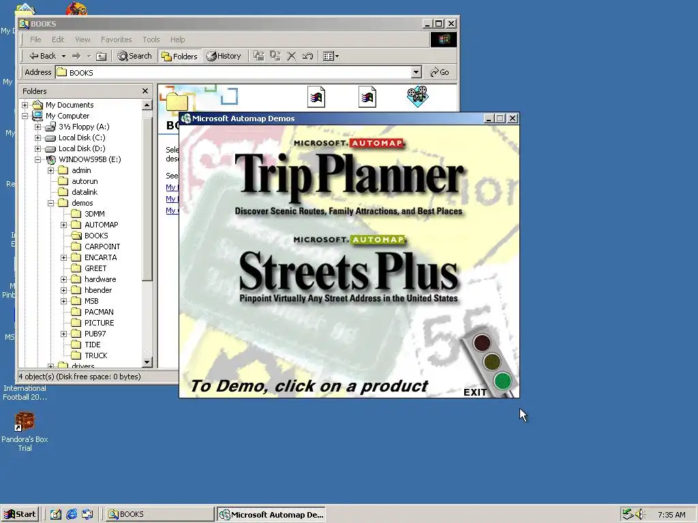Image resolution: width=698 pixels, height=523 pixels.
Task: Select the autorun folder
Action: click(x=85, y=181)
